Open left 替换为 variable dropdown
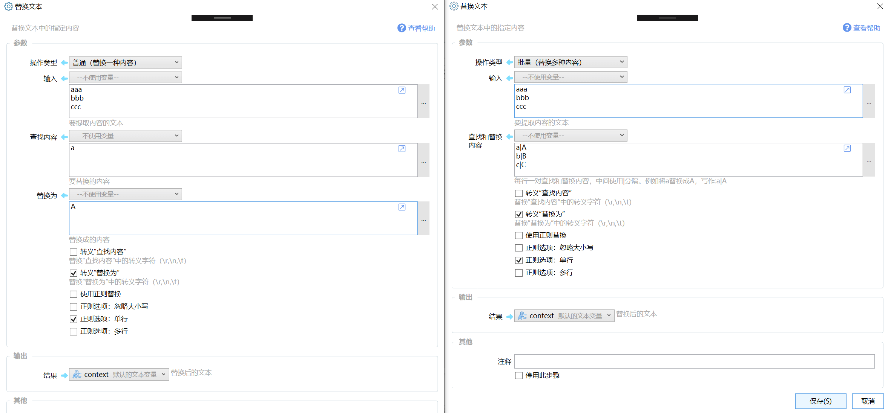Viewport: 888px width, 413px height. (x=125, y=194)
